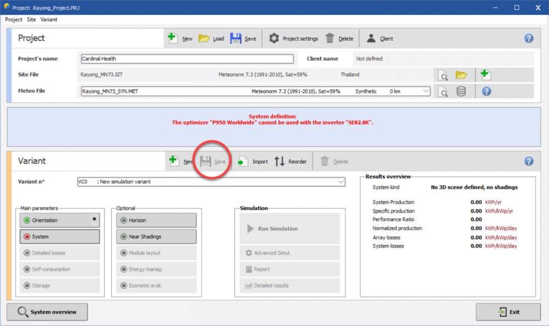
Task: Open the Variant menu
Action: (x=49, y=19)
